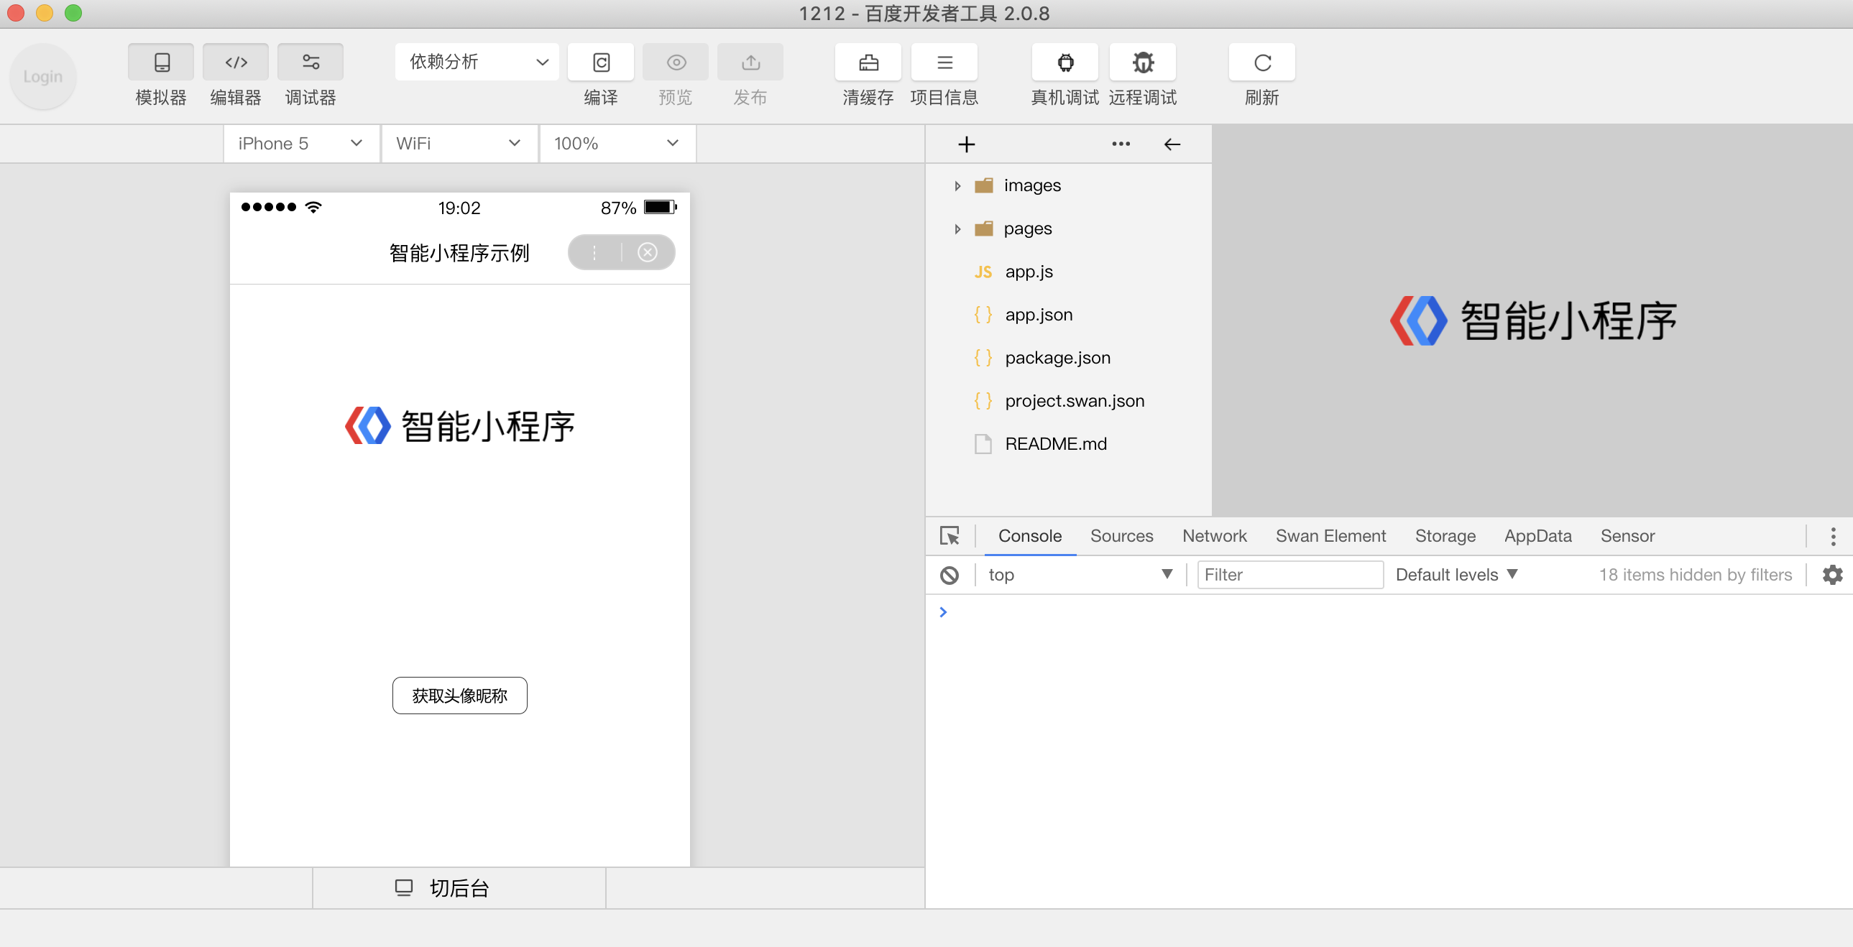The width and height of the screenshot is (1853, 947).
Task: Open the file tree more options menu
Action: [1121, 144]
